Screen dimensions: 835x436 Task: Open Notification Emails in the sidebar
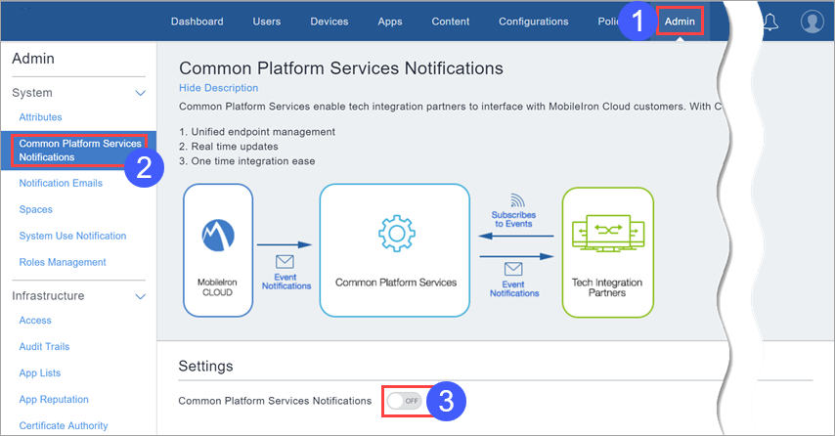point(61,183)
